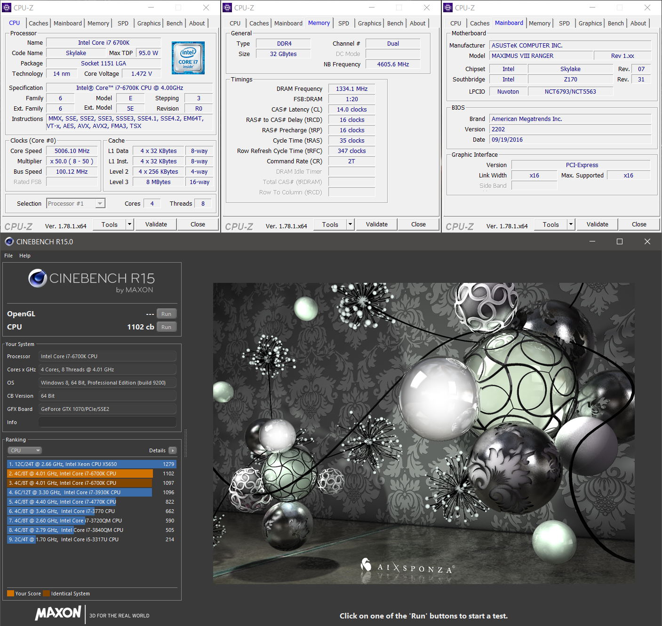This screenshot has width=662, height=626.
Task: Click Chipset name Skylake in Mainboard
Action: [570, 69]
